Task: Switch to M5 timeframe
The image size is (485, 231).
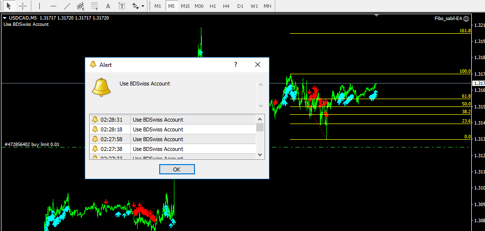Action: [x=171, y=6]
